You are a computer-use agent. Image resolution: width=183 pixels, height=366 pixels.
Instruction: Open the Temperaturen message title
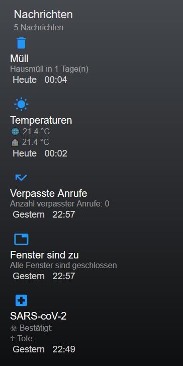point(41,121)
